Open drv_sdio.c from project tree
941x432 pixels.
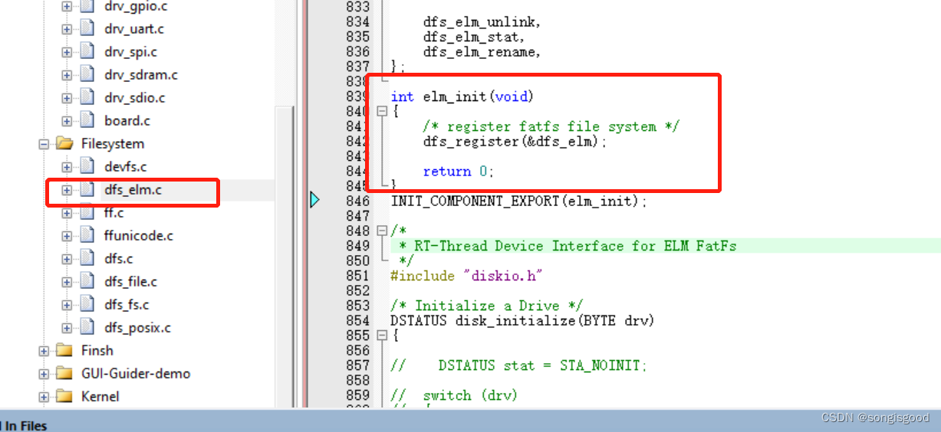click(x=134, y=98)
